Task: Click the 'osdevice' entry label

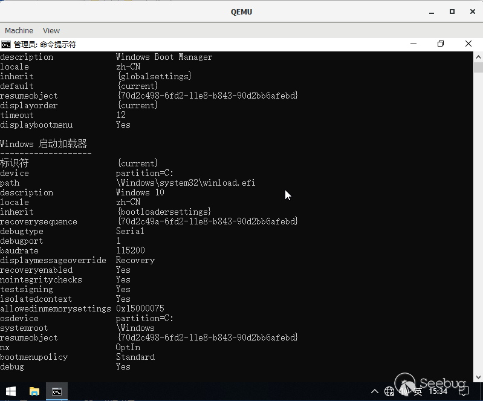Action: pos(19,318)
